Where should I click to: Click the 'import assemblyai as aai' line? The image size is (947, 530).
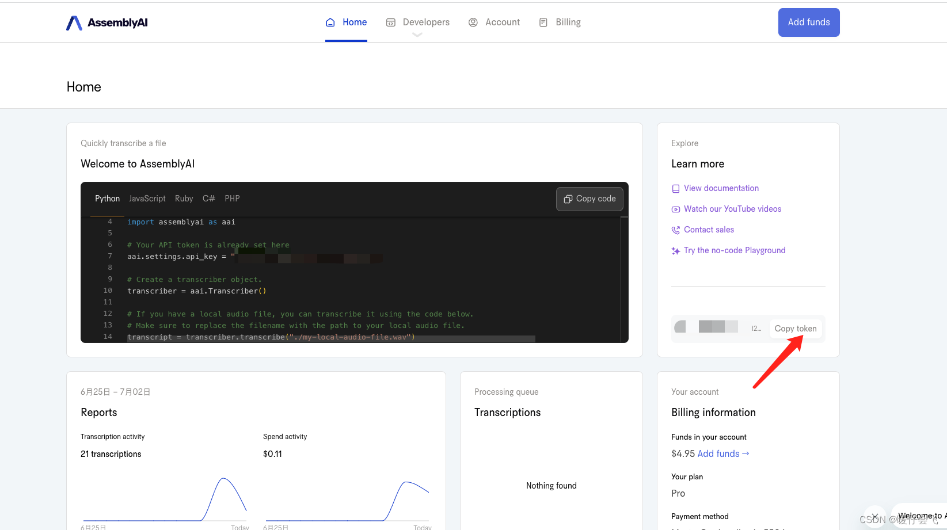[x=181, y=222]
